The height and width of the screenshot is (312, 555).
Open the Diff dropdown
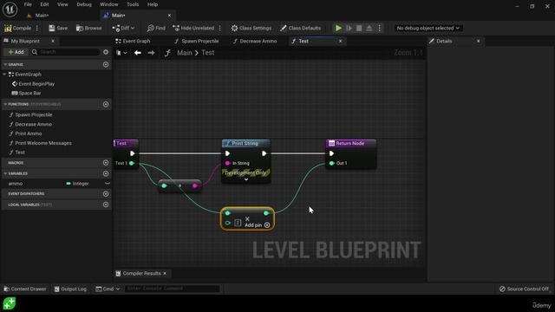(x=123, y=28)
